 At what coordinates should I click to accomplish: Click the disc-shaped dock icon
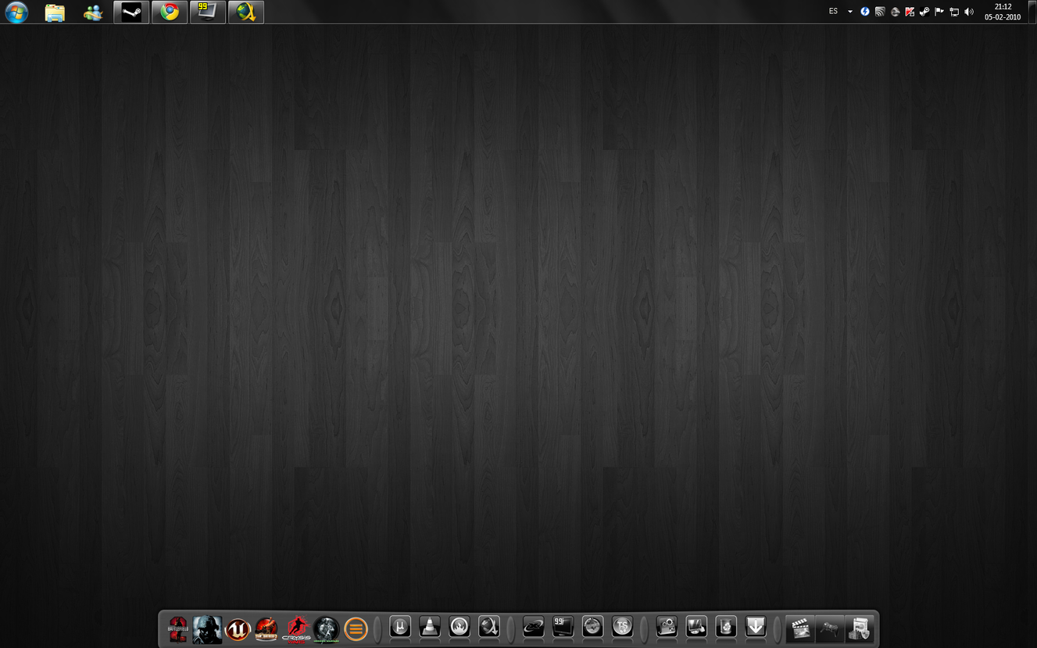(x=592, y=626)
